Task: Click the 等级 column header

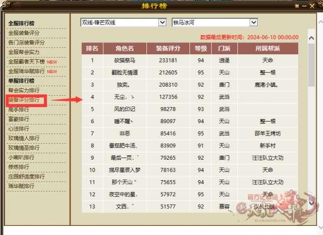Action: [x=201, y=48]
